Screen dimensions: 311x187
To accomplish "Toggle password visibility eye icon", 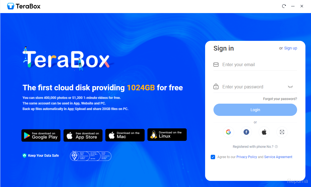I will (x=290, y=87).
